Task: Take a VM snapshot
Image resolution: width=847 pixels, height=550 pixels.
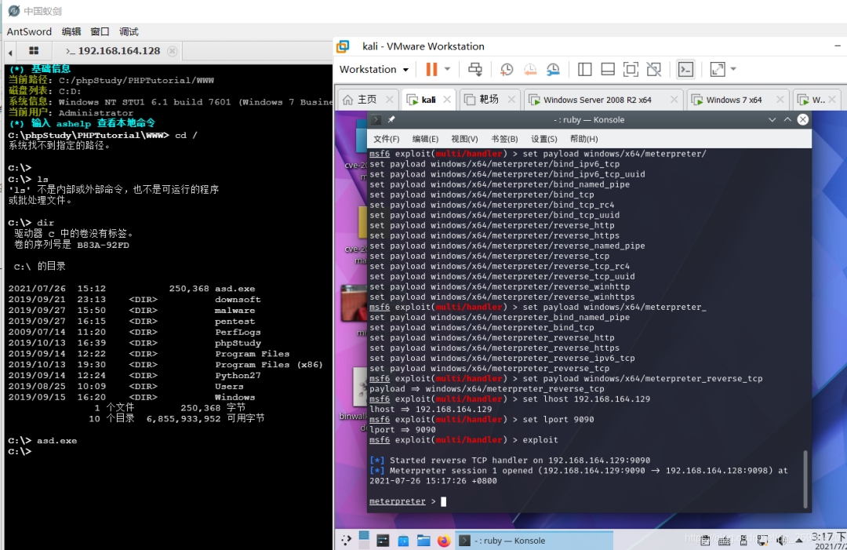Action: pos(507,69)
